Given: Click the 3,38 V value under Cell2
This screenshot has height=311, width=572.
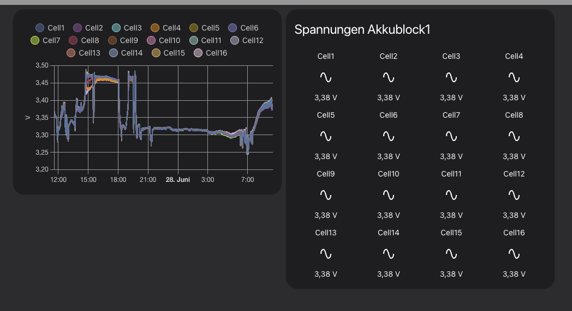Looking at the screenshot, I should pos(389,97).
